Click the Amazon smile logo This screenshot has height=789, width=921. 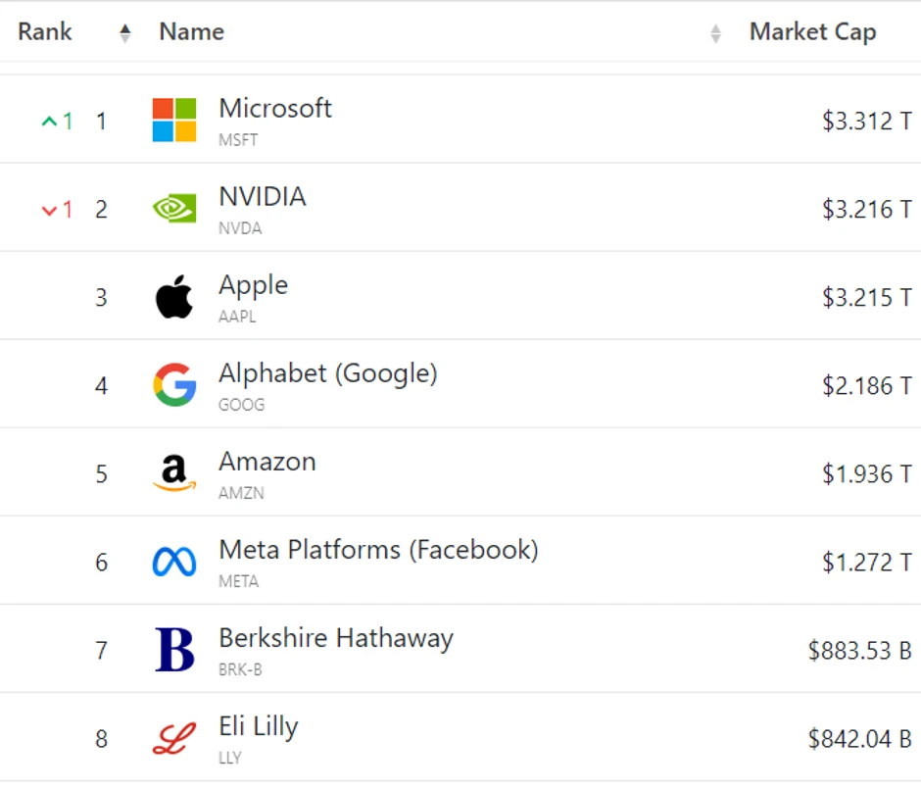click(174, 473)
